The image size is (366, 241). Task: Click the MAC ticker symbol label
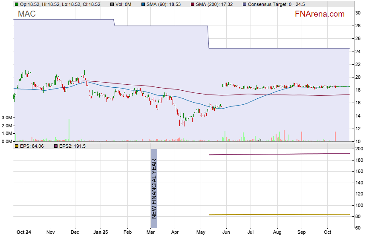26,14
